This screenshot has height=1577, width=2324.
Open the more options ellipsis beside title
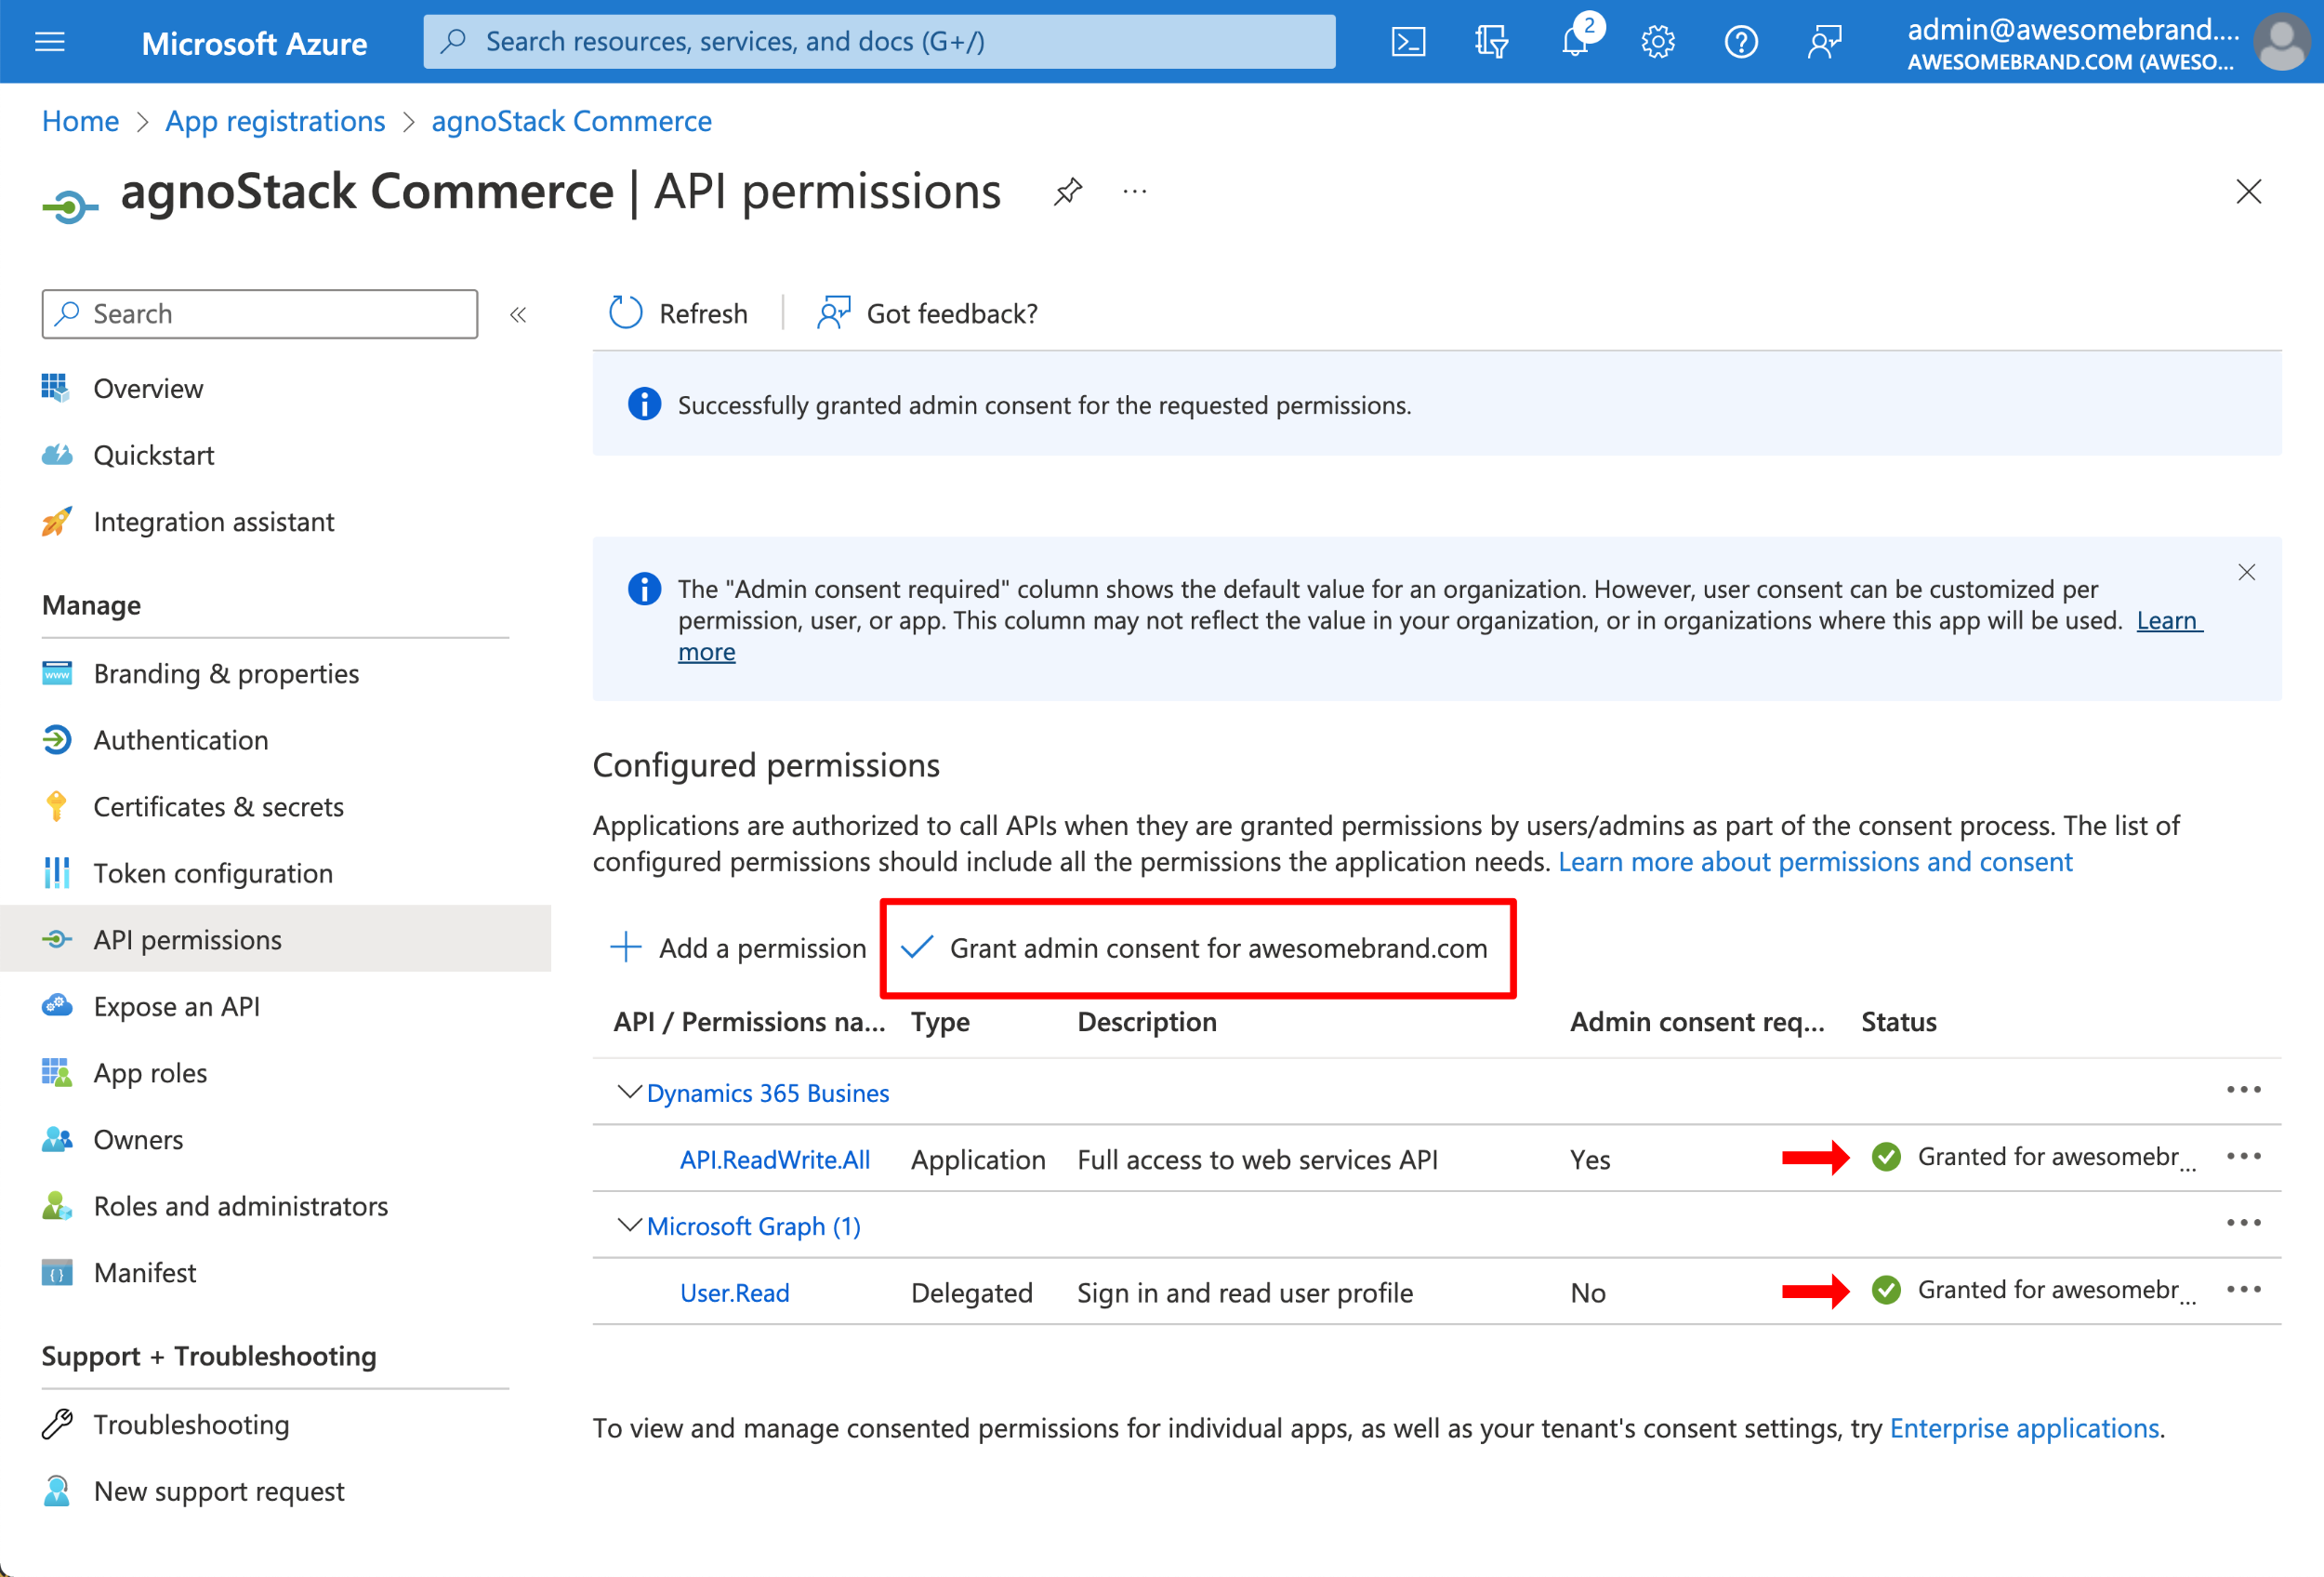coord(1134,191)
